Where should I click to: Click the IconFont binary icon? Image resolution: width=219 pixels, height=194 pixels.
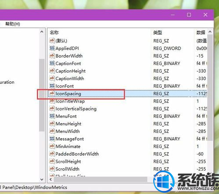tap(52, 86)
